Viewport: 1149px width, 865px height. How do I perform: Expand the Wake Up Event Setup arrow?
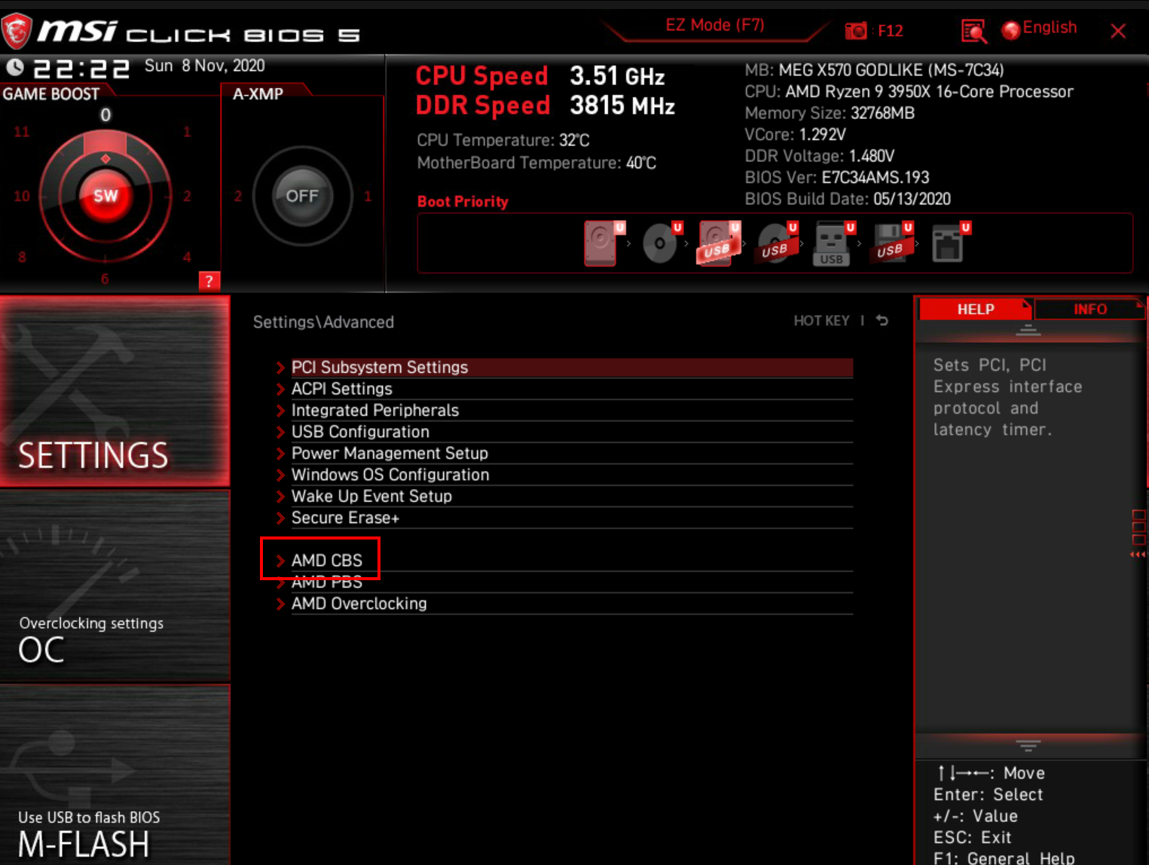point(280,497)
